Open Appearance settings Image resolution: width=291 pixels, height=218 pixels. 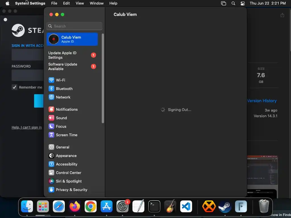[63, 156]
